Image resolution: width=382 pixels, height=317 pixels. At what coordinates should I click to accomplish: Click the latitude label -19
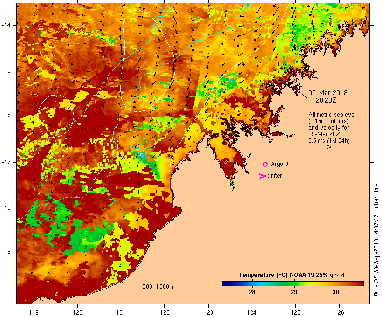tap(6, 254)
